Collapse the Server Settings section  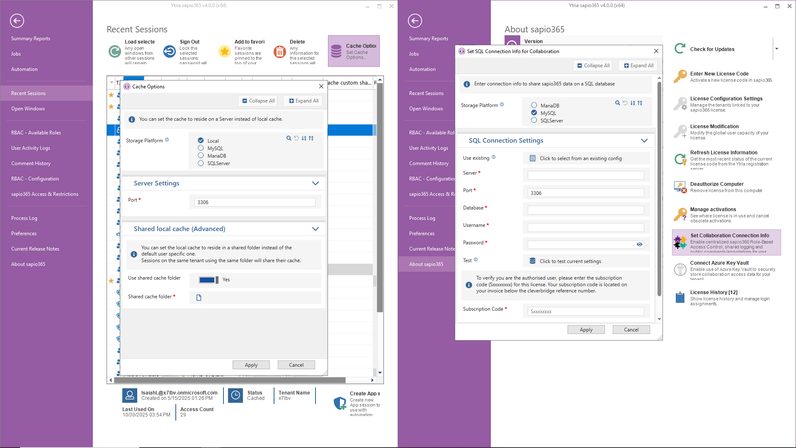315,183
